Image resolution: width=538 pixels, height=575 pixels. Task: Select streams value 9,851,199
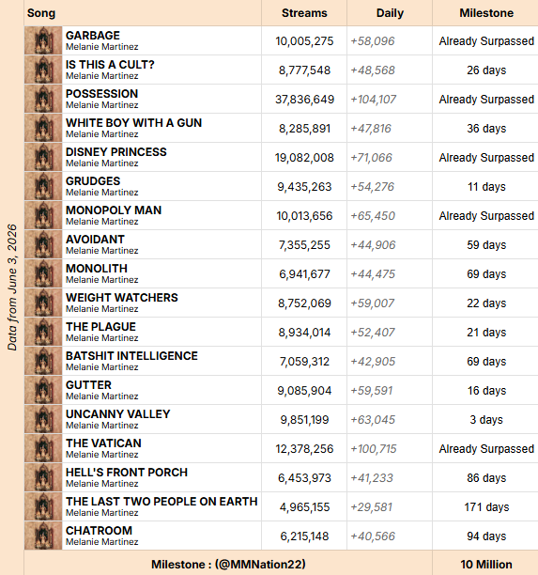[x=304, y=420]
